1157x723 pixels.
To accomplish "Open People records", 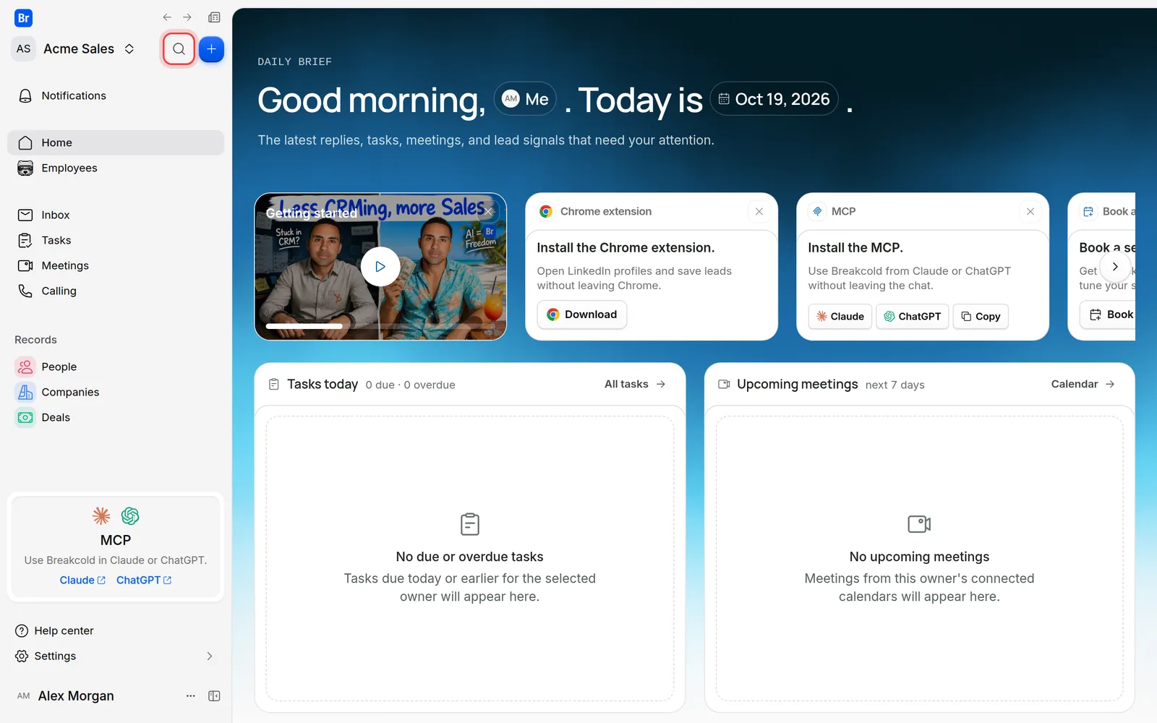I will click(x=116, y=367).
